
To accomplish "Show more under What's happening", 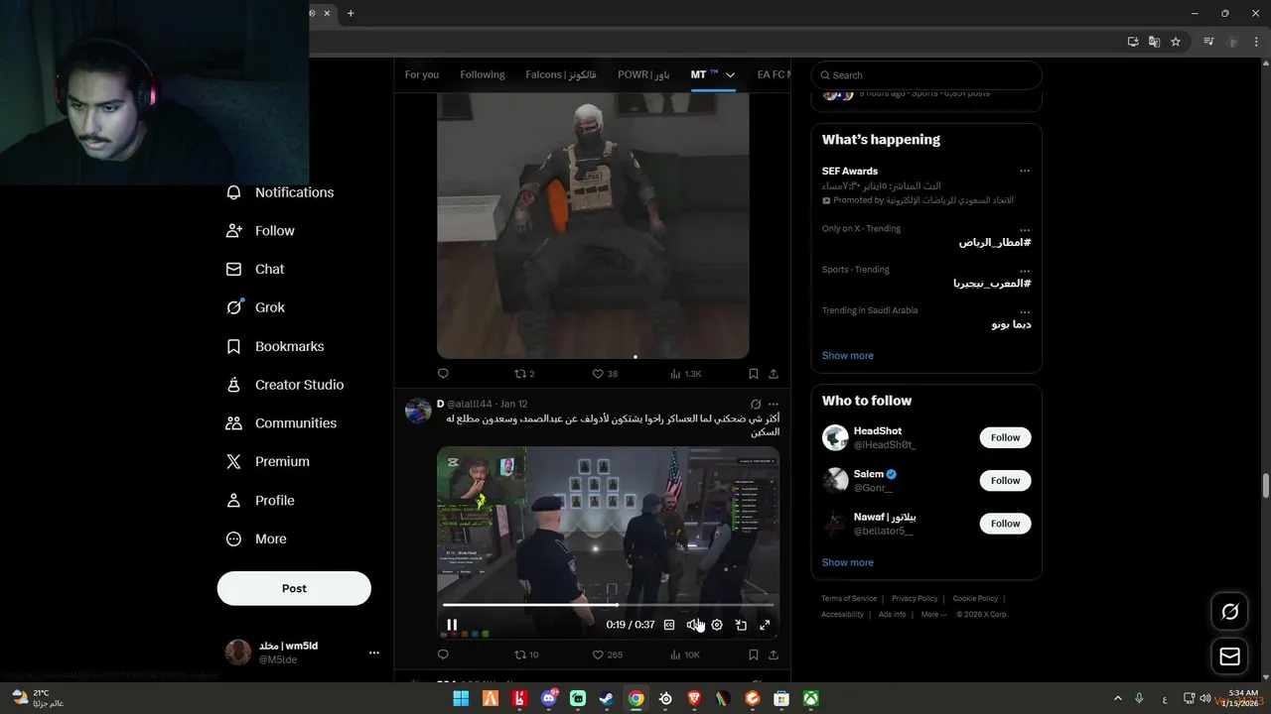I will pyautogui.click(x=848, y=356).
